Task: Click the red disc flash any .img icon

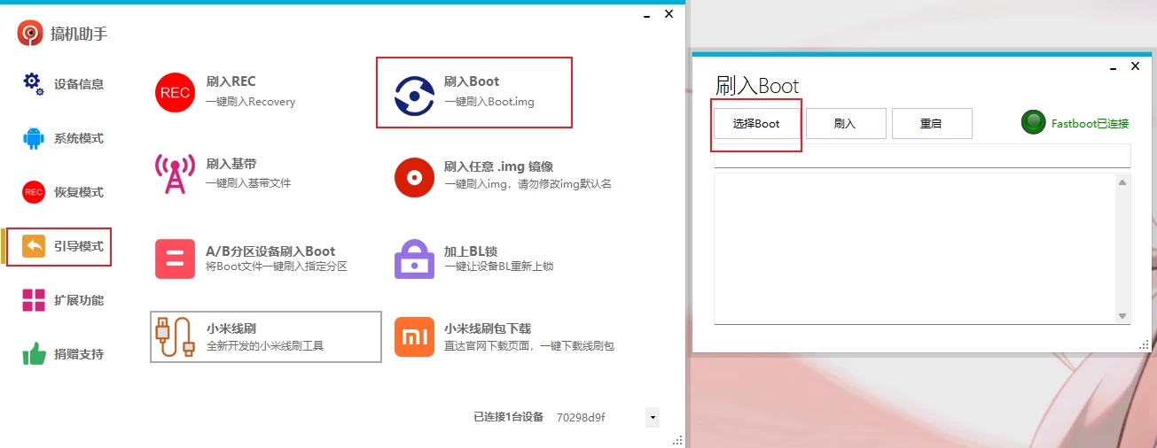Action: (414, 177)
